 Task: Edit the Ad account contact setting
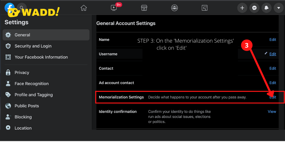pos(273,83)
